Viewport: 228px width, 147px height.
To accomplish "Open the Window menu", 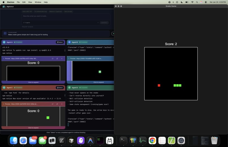I will tap(38, 2).
